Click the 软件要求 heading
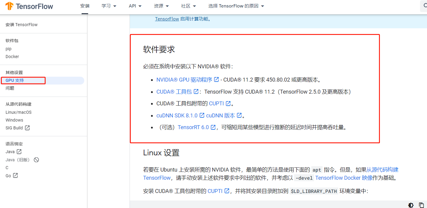 coord(159,49)
